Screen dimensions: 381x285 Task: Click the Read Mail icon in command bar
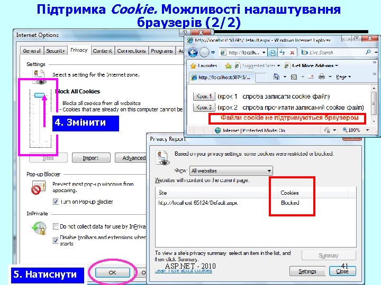(311, 77)
